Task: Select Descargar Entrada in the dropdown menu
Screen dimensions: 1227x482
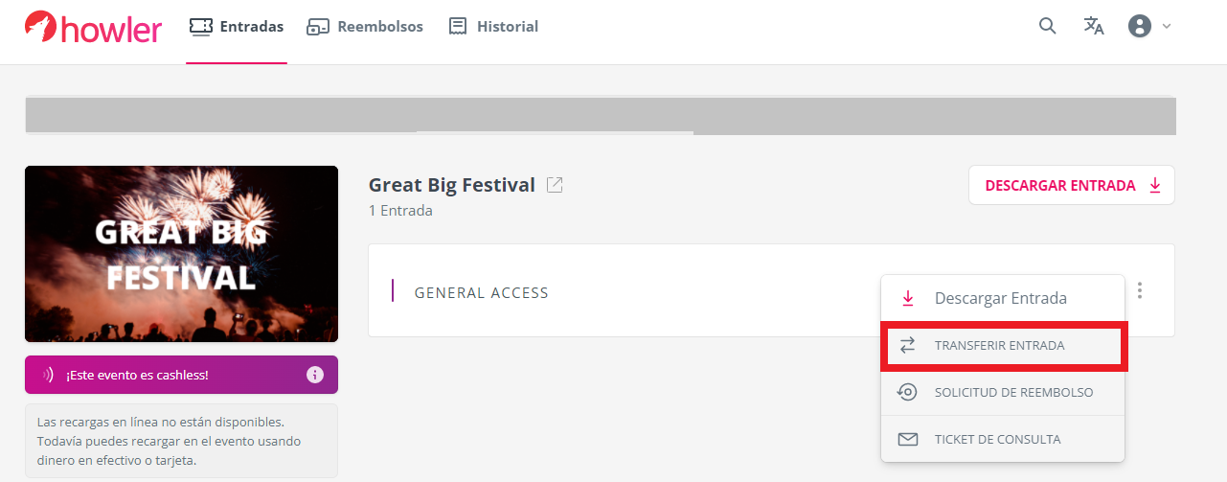Action: click(1003, 298)
